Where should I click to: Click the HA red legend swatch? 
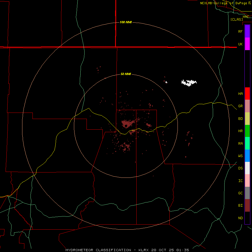247,94
